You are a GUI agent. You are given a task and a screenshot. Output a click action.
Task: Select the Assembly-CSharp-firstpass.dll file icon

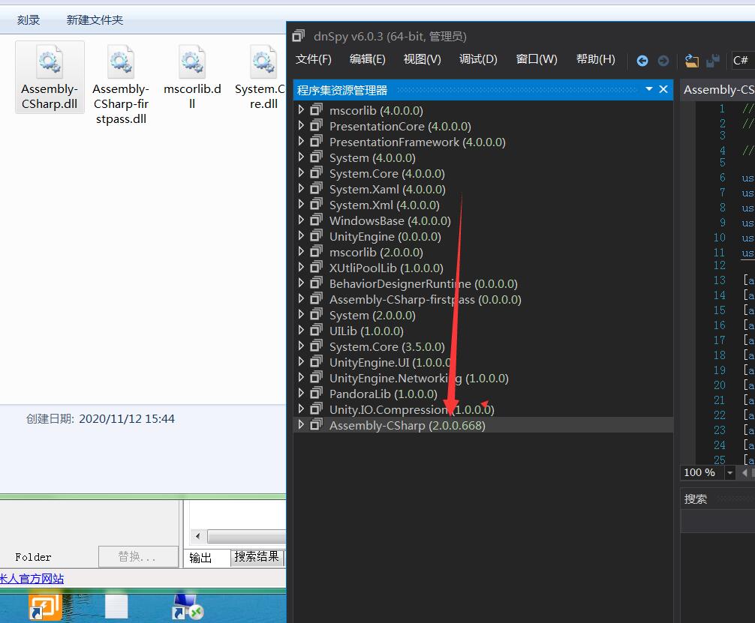coord(121,64)
